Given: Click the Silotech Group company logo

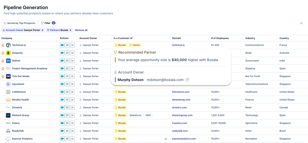Looking at the screenshot, I should [8, 115].
